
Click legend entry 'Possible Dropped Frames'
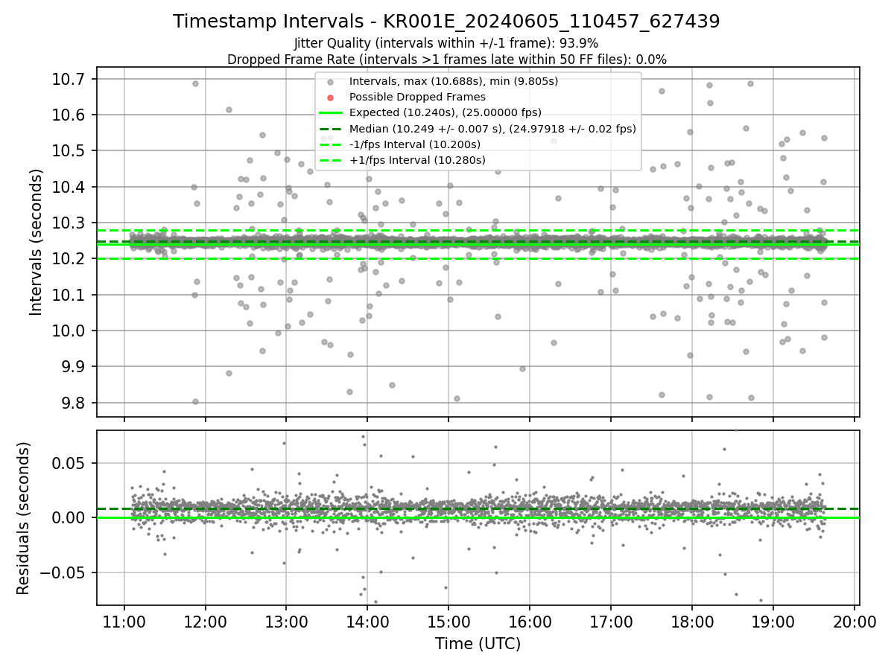tap(417, 97)
